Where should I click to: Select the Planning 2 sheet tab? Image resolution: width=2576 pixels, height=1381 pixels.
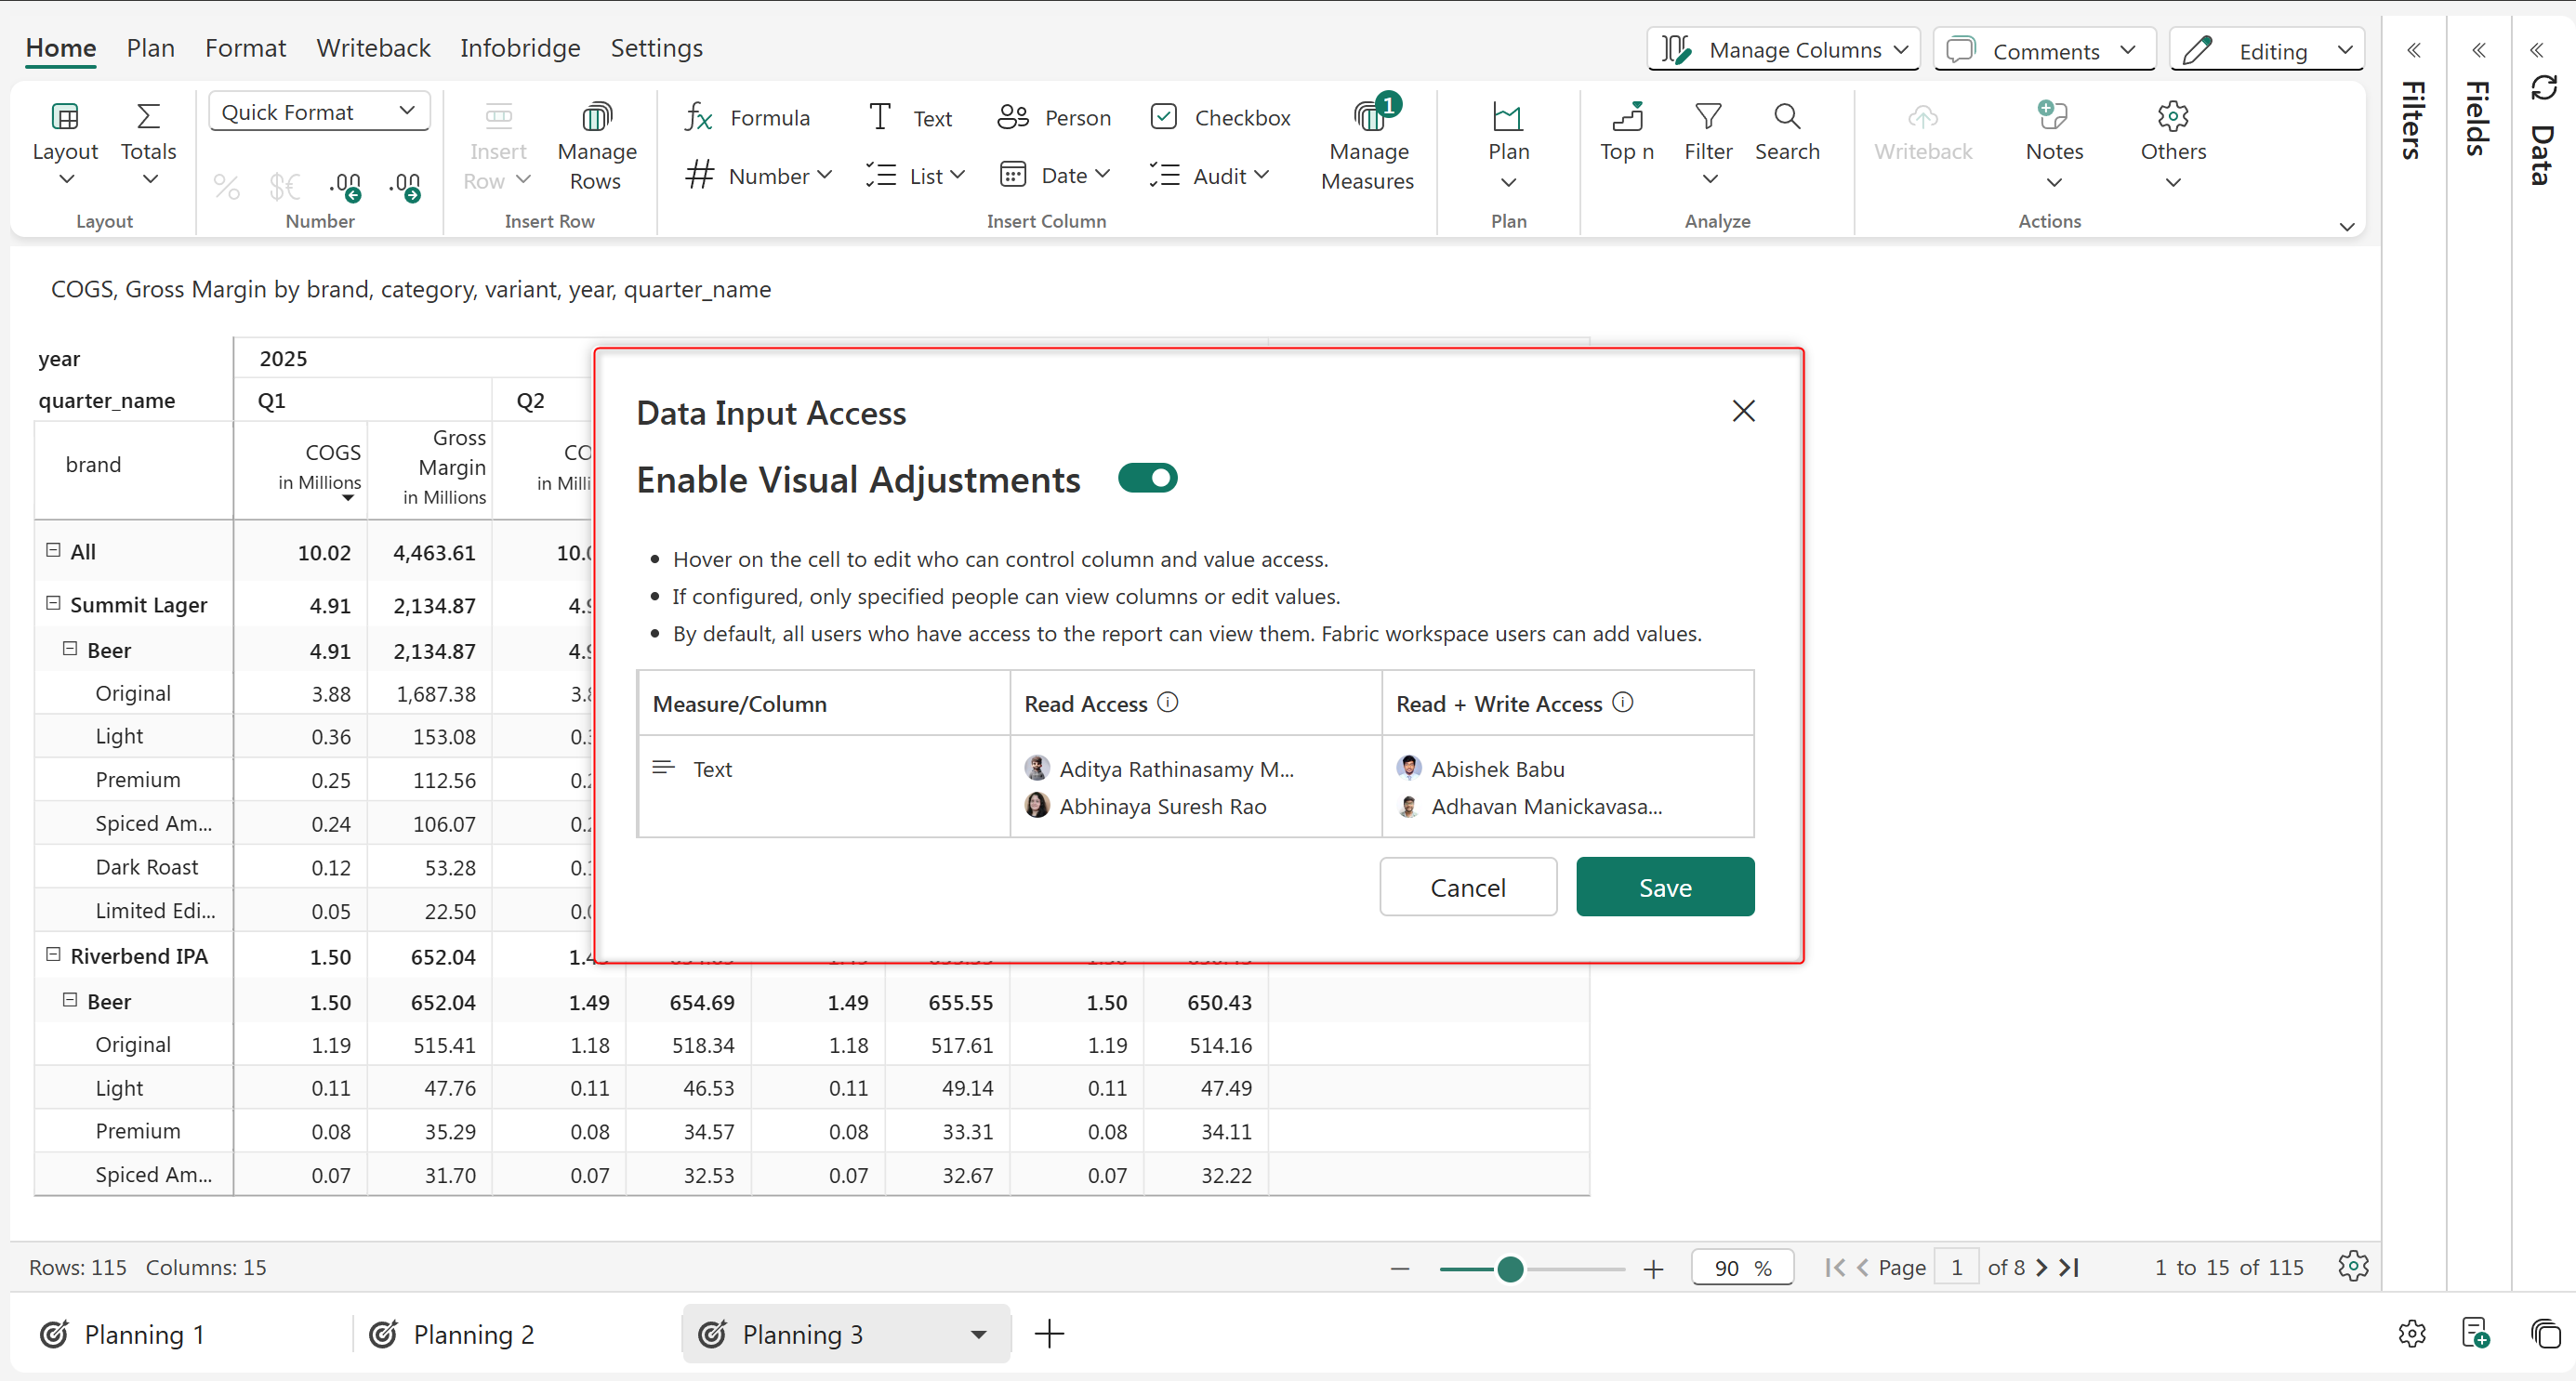(x=473, y=1334)
